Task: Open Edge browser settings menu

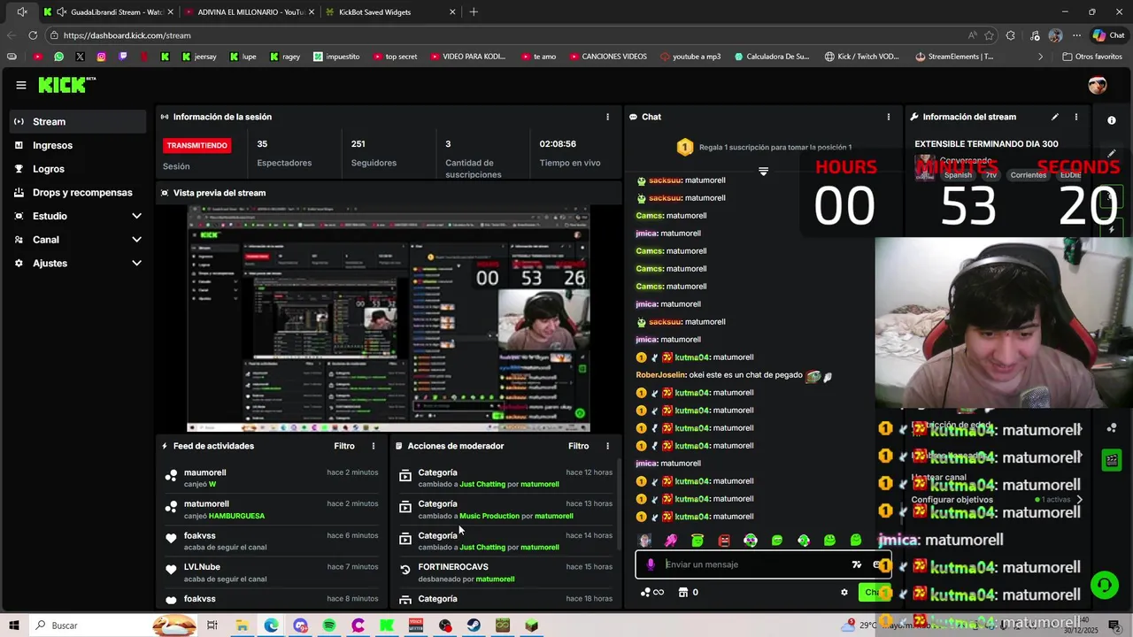Action: pyautogui.click(x=1076, y=35)
